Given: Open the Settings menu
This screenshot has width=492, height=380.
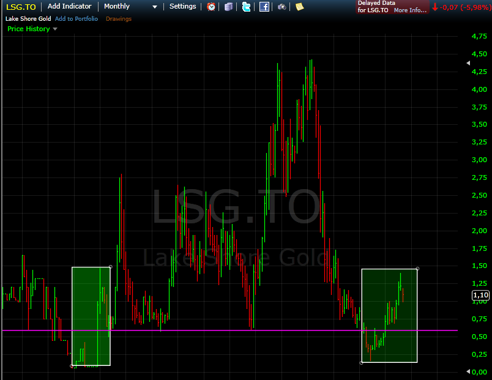Looking at the screenshot, I should (182, 6).
